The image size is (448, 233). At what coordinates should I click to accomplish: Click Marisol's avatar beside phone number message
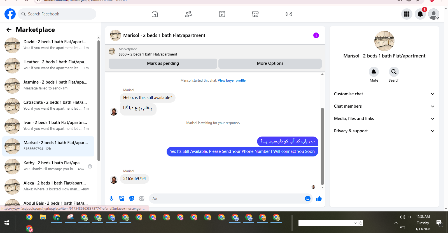[114, 180]
